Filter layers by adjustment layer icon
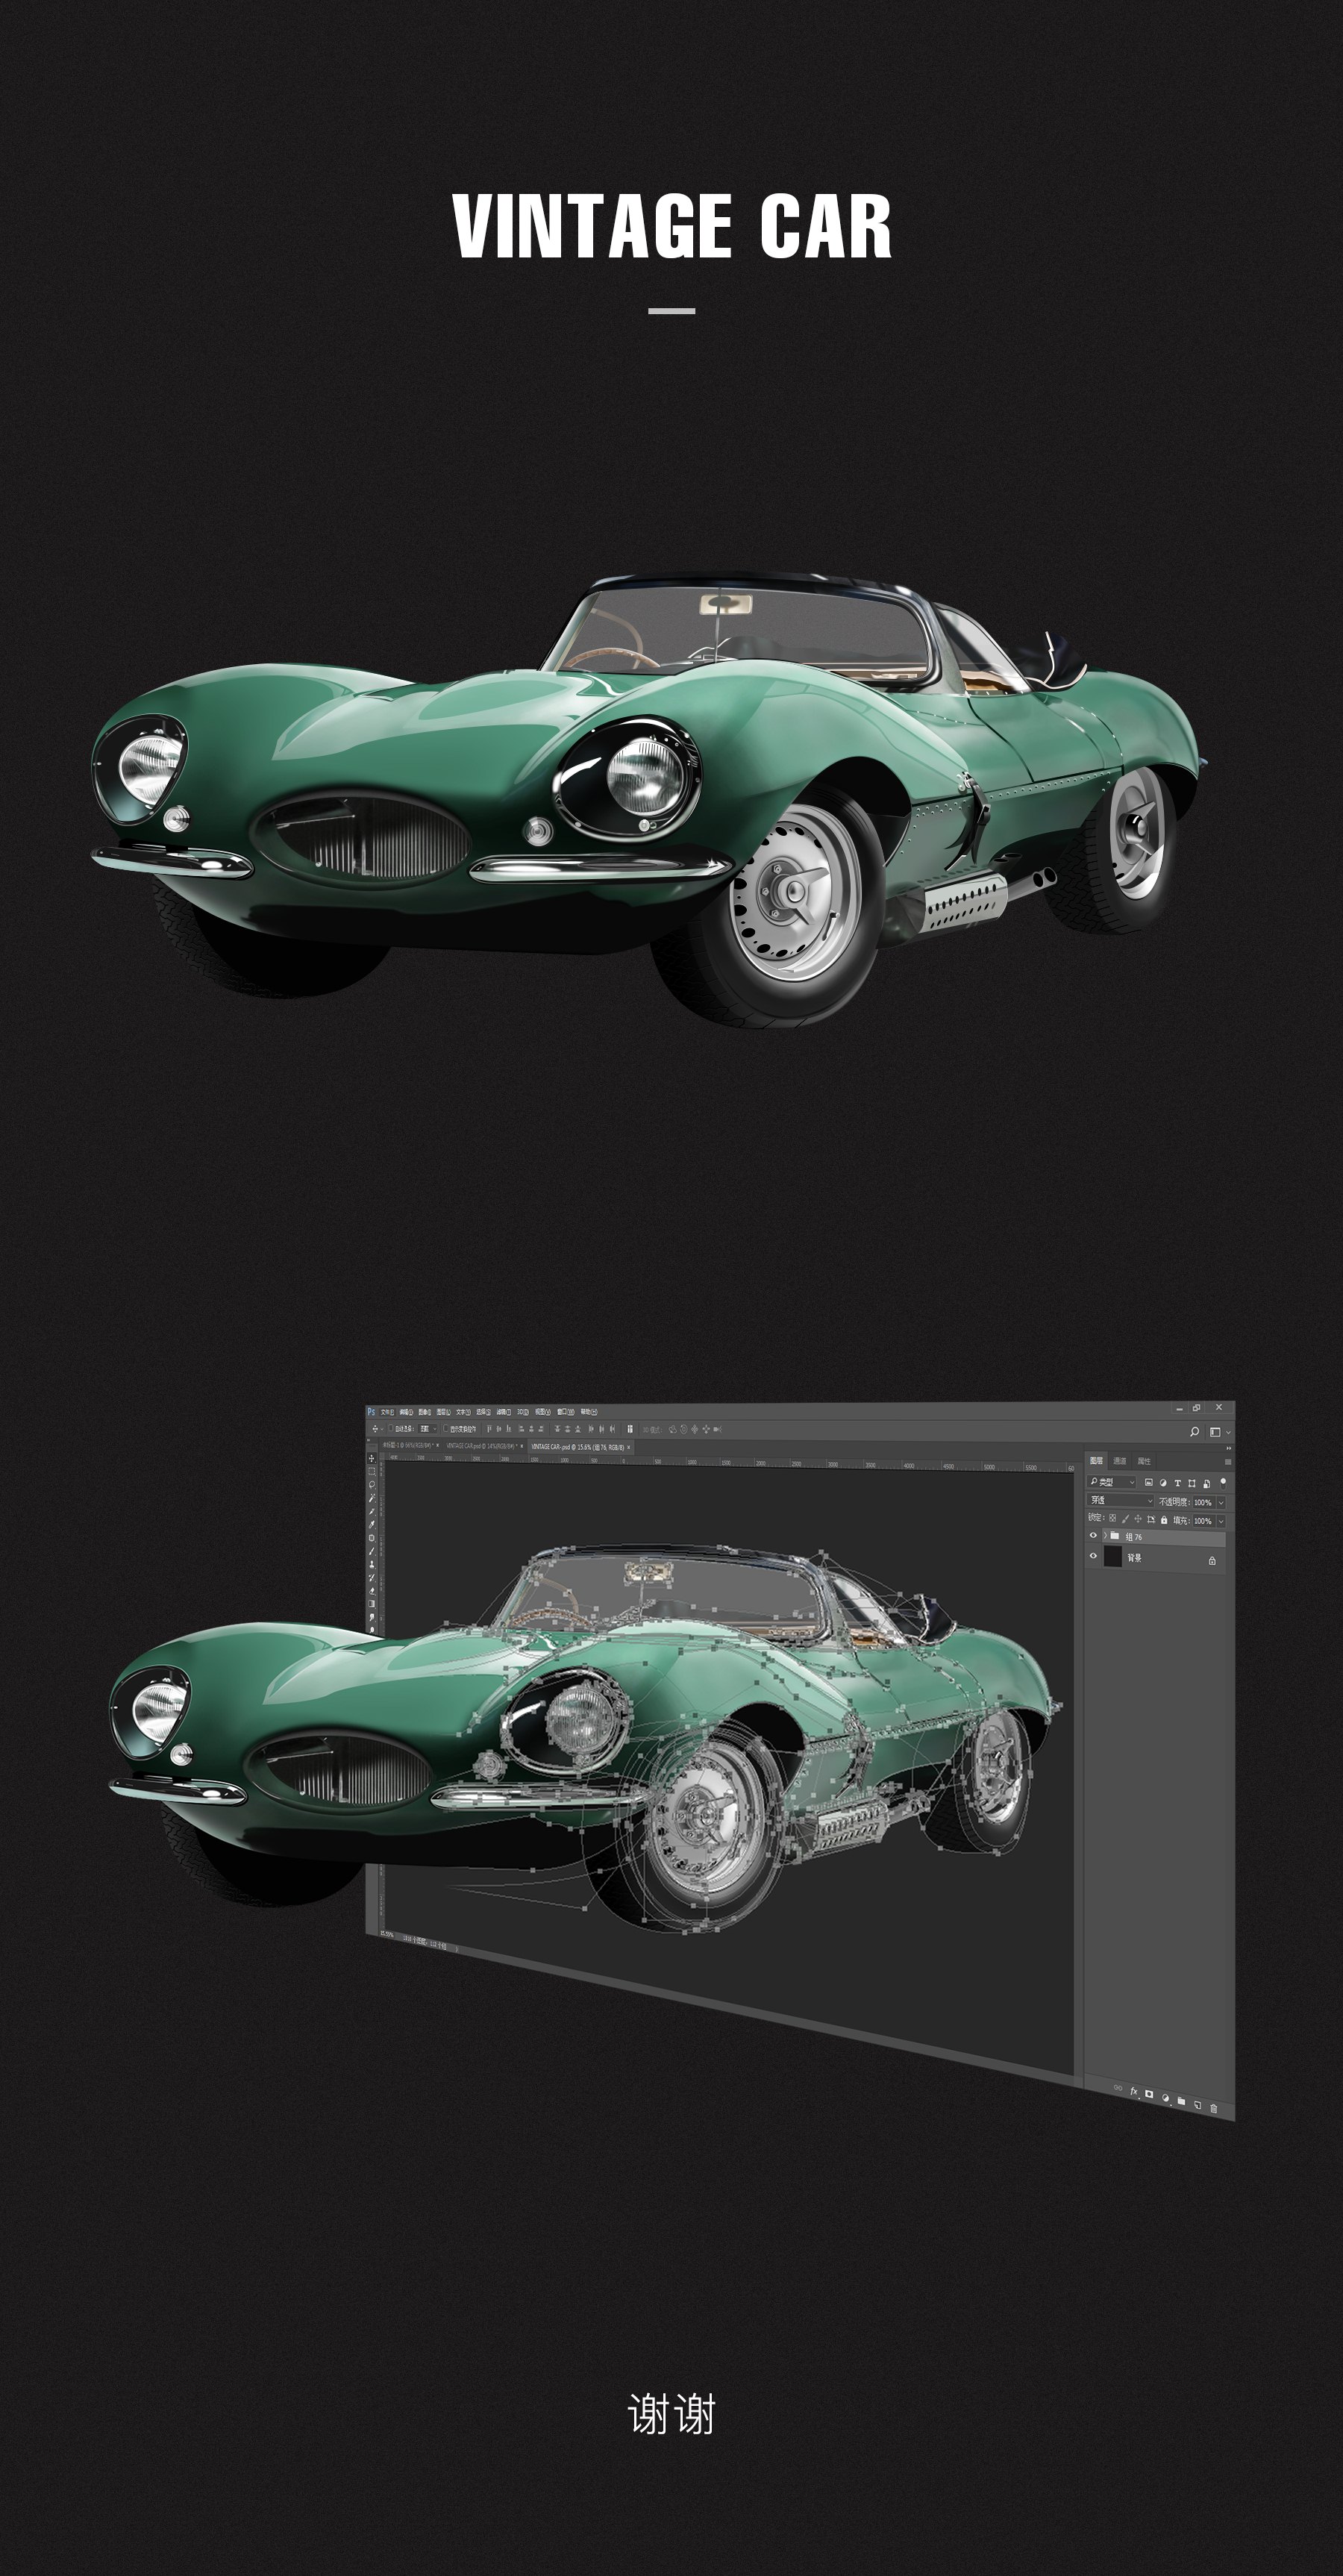 [x=1164, y=1483]
